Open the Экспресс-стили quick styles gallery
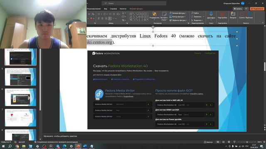 pos(164,16)
